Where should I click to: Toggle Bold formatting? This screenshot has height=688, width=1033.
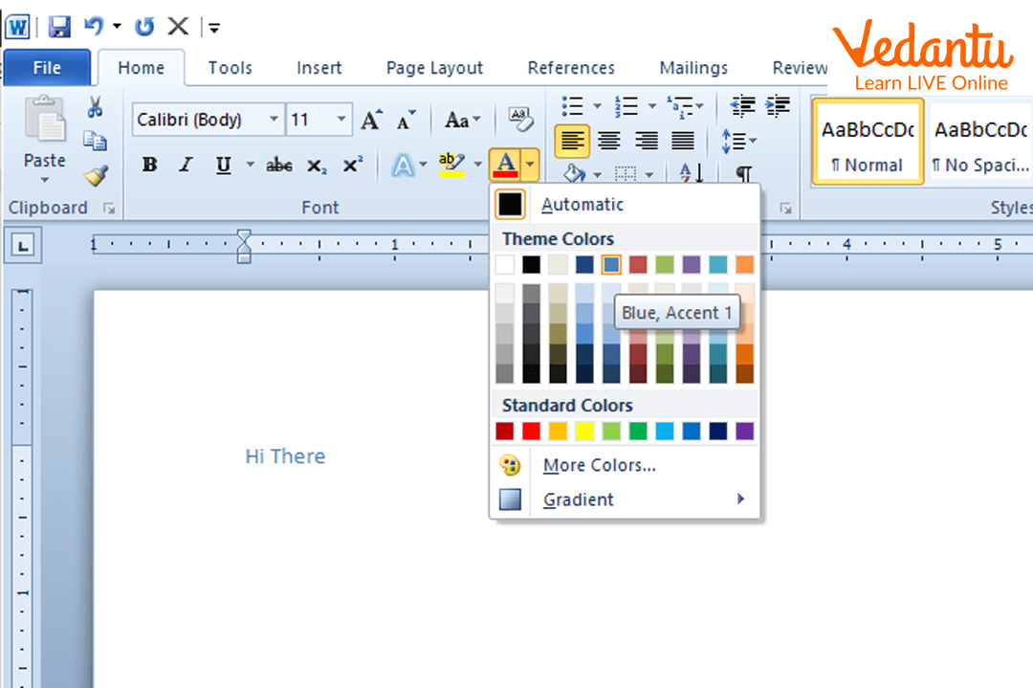[150, 165]
